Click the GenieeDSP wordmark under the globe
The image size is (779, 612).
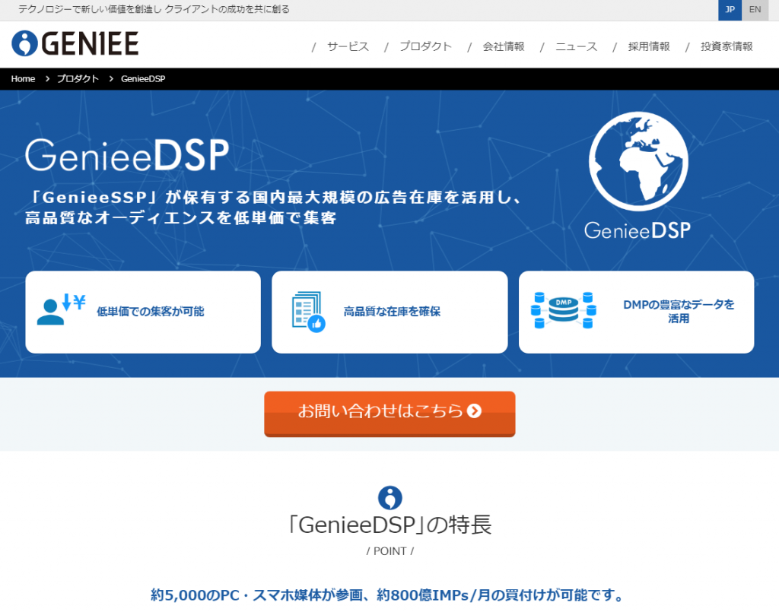(x=638, y=230)
